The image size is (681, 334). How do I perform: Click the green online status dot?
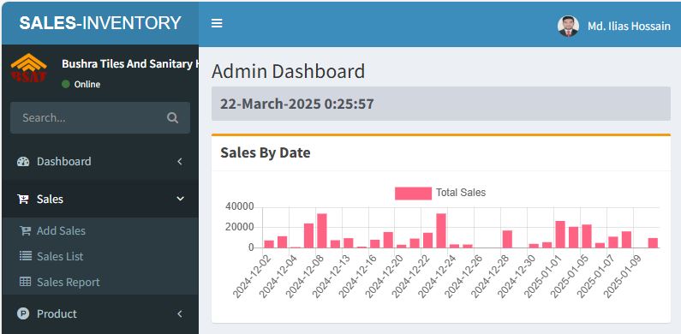[66, 84]
